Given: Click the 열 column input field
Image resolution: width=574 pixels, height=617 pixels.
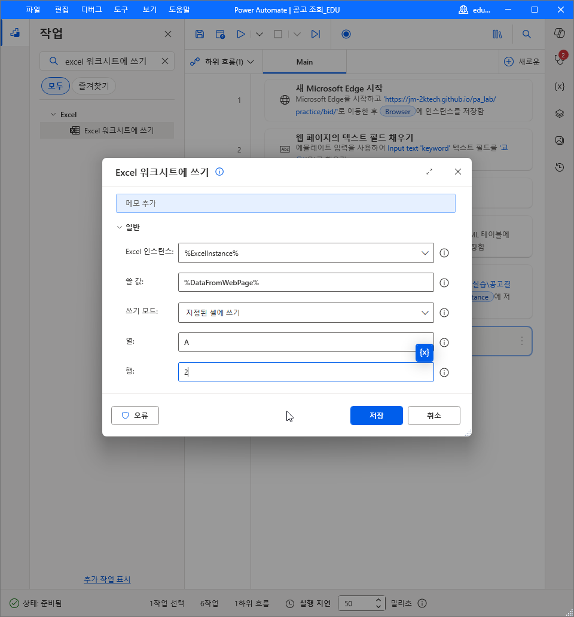Looking at the screenshot, I should point(306,342).
